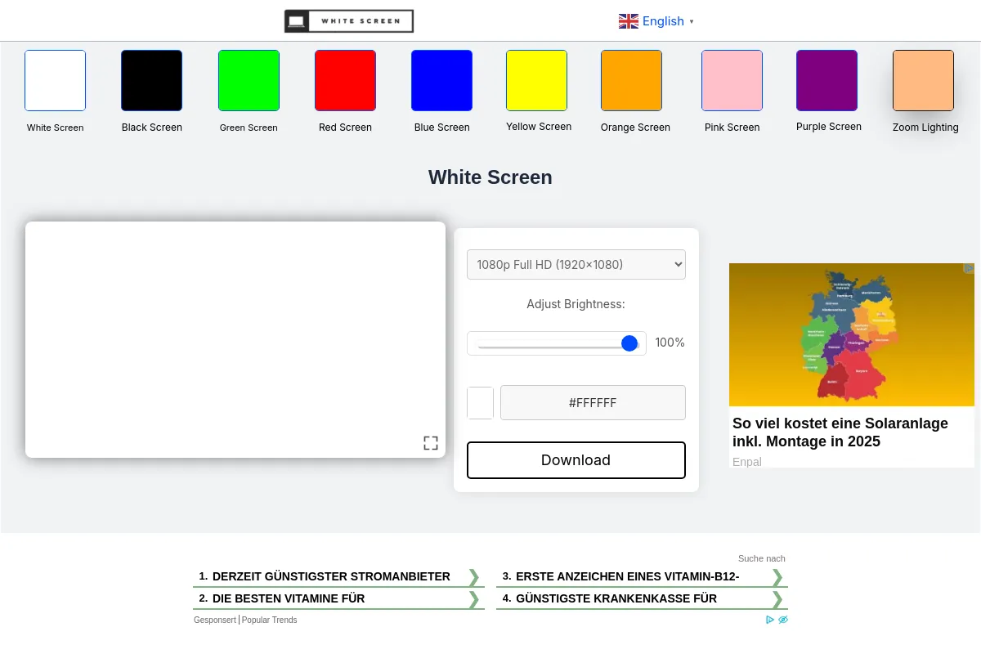The image size is (981, 654).
Task: Choose the Green Screen tile
Action: pyautogui.click(x=249, y=81)
